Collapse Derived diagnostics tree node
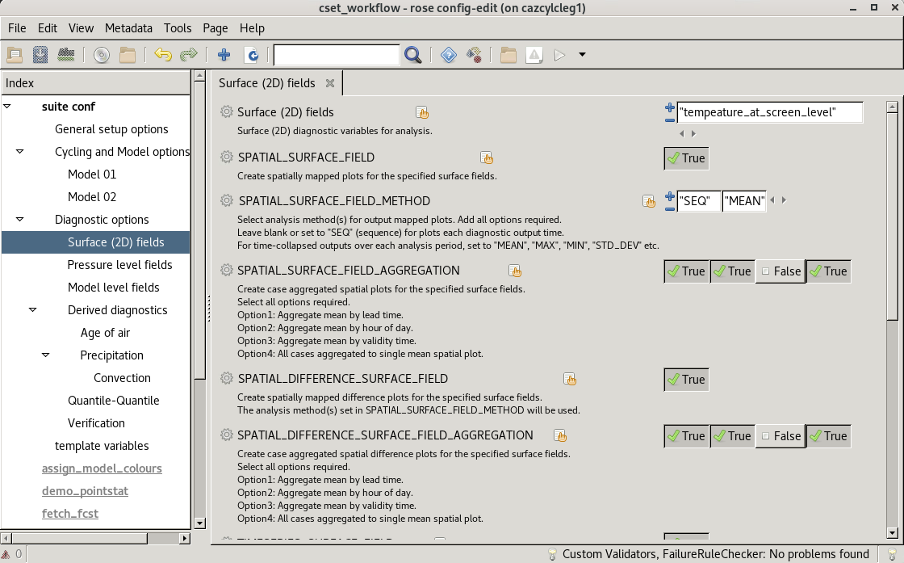 33,309
